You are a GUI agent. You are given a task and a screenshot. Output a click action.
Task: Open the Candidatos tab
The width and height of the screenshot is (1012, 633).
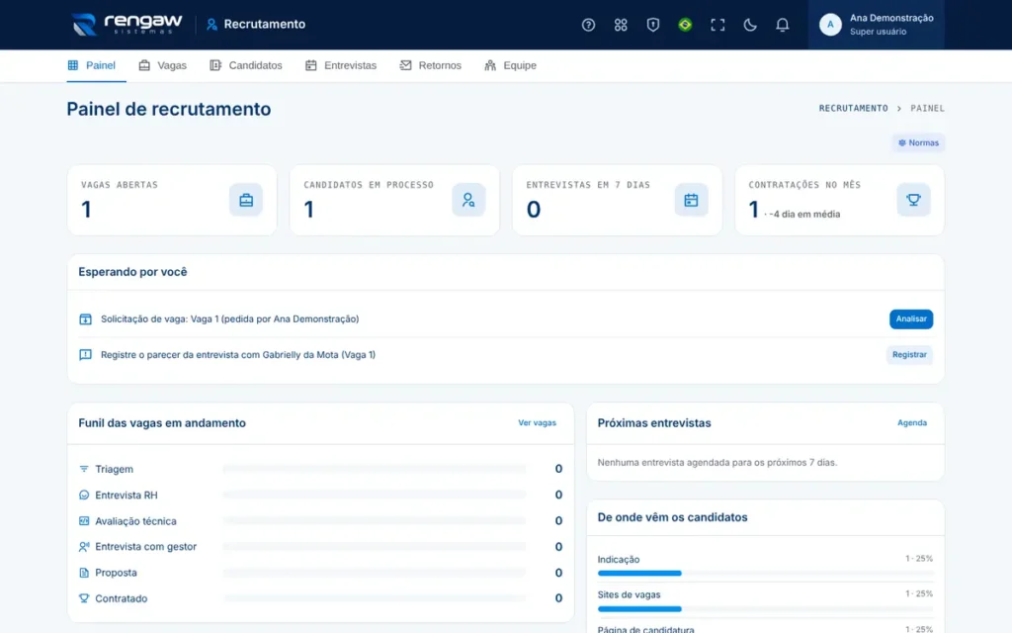246,65
